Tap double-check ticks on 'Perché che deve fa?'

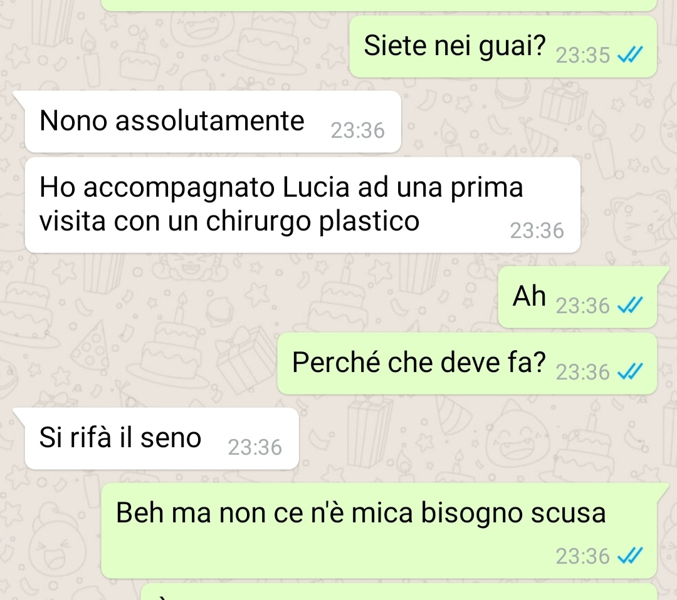pos(631,371)
